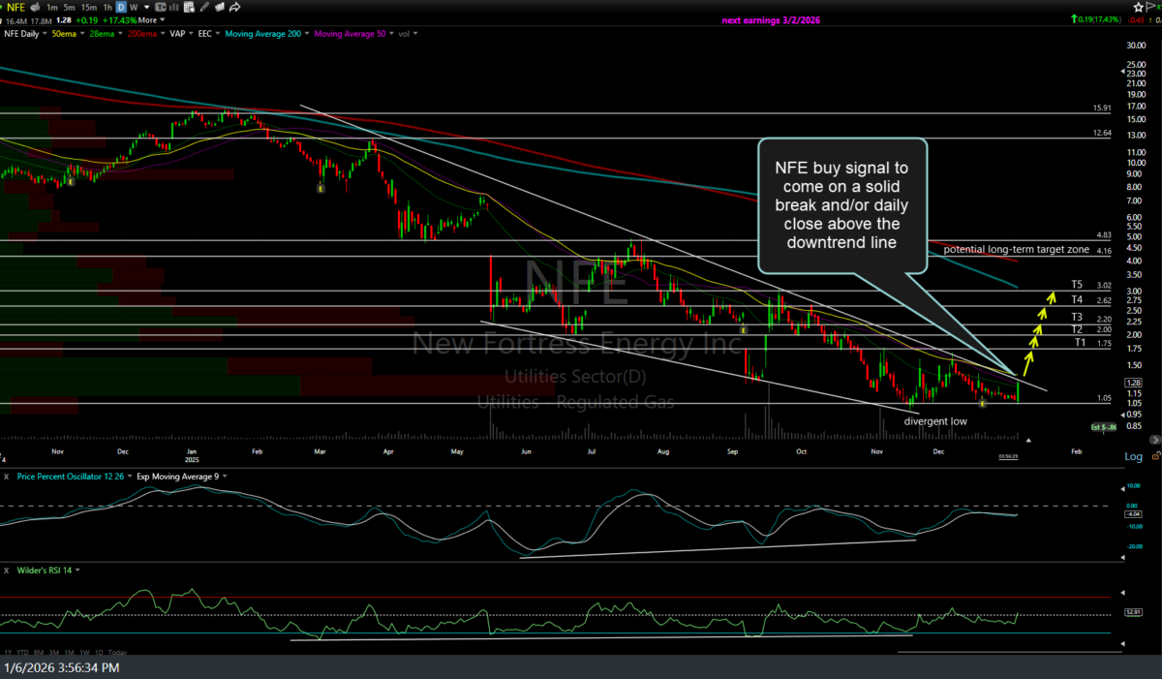Select the 1m timeframe
This screenshot has width=1162, height=679.
click(52, 7)
